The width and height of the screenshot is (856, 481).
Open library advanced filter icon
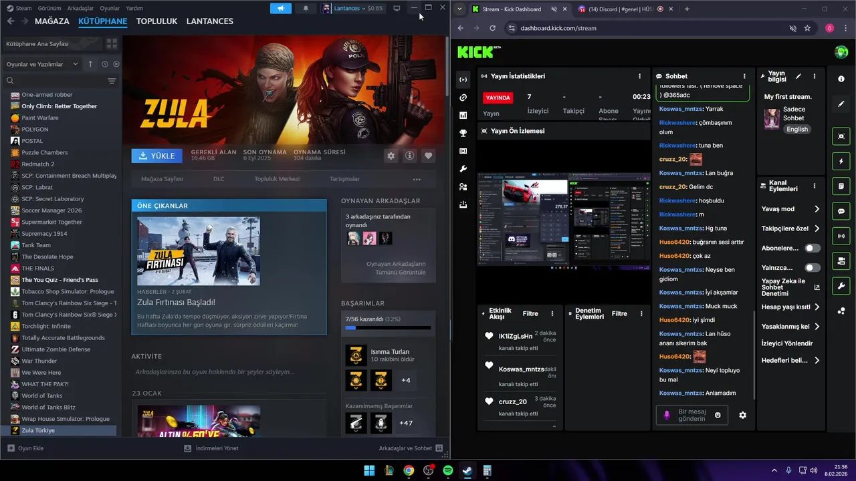tap(112, 81)
